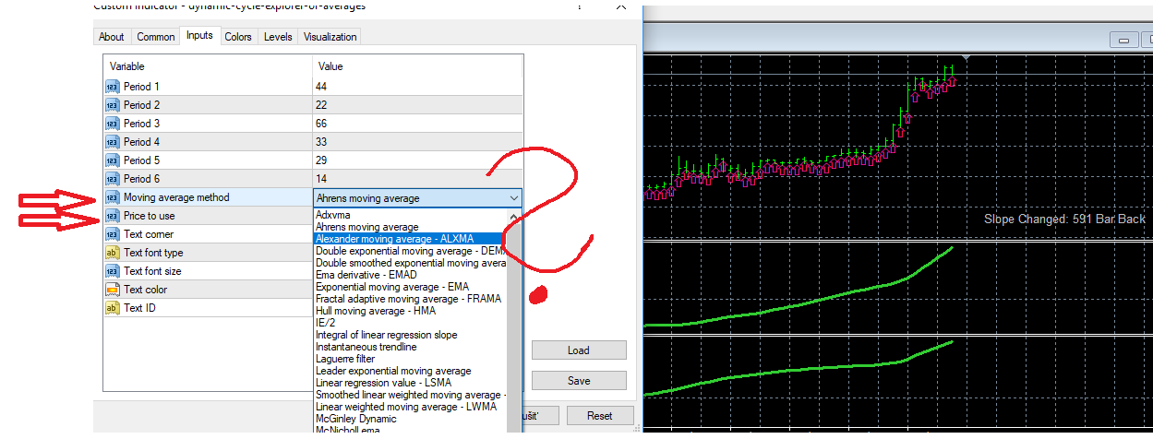The height and width of the screenshot is (439, 1153).
Task: Click the Text ID string icon
Action: click(x=112, y=308)
